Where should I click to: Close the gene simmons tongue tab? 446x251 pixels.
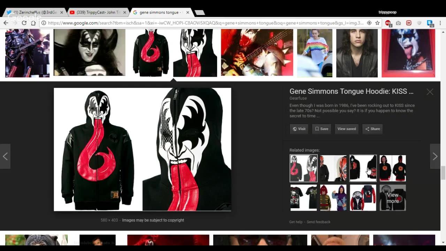tap(187, 12)
